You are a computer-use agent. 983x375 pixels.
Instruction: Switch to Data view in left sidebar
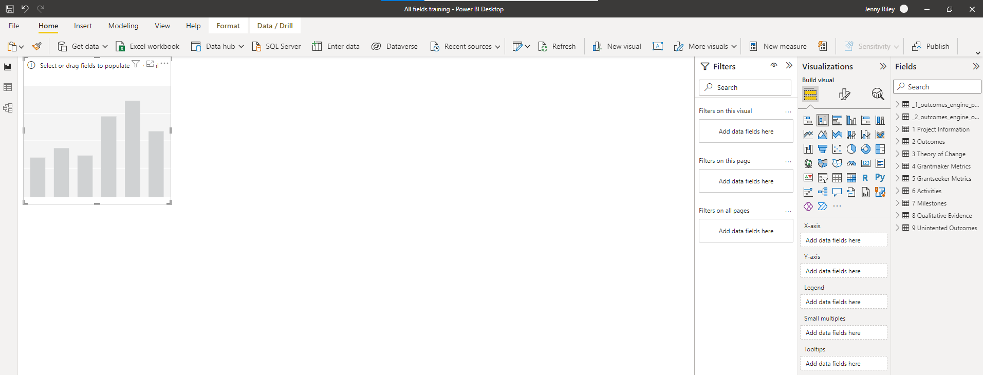coord(8,87)
